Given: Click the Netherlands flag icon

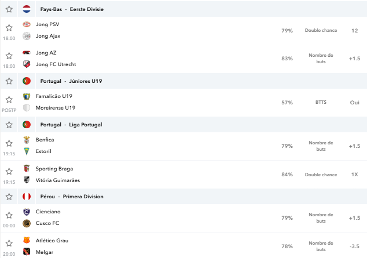Looking at the screenshot, I should (27, 9).
